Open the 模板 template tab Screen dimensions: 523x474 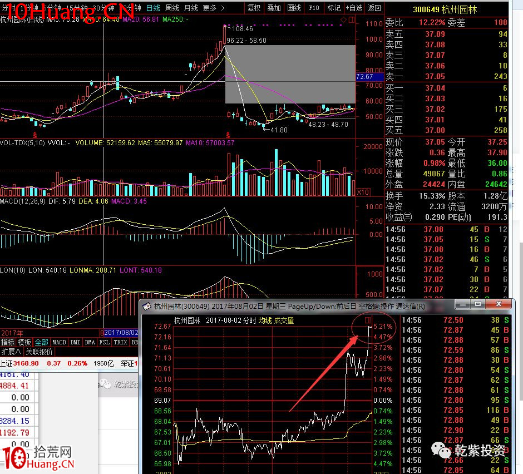point(24,342)
